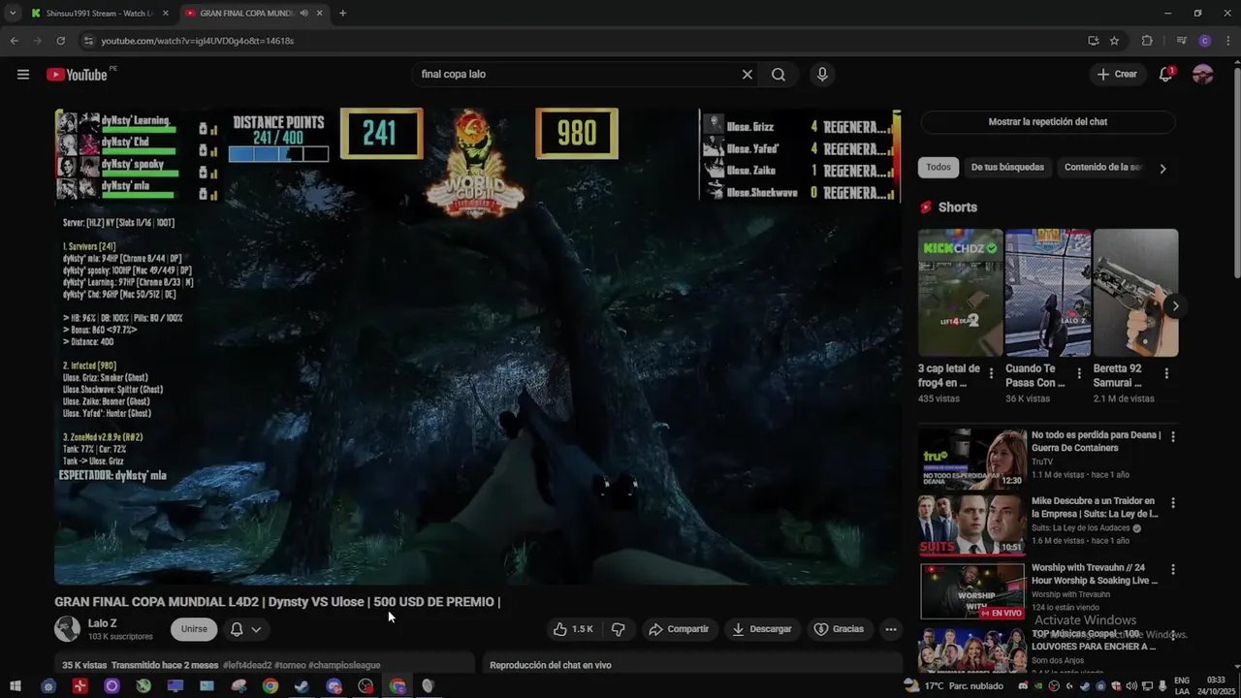Open the YouTube hamburger guide menu
1241x698 pixels.
click(23, 75)
